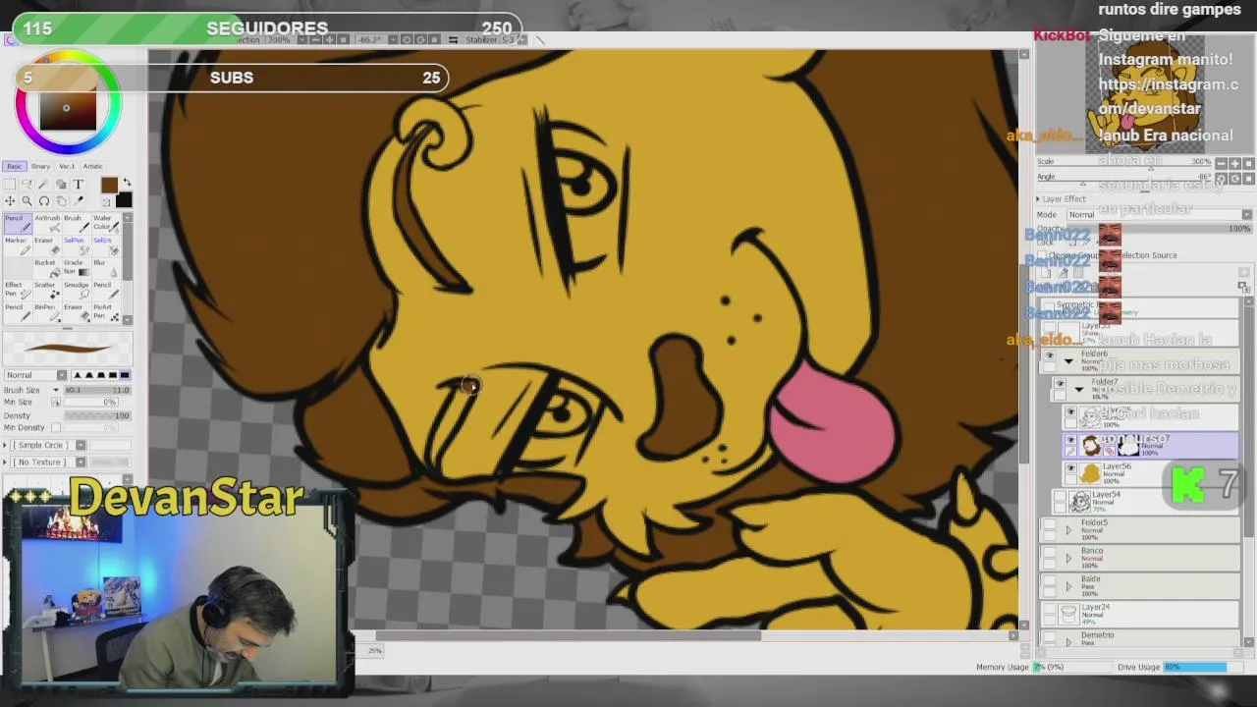Choose the lasso selection tool

point(27,184)
